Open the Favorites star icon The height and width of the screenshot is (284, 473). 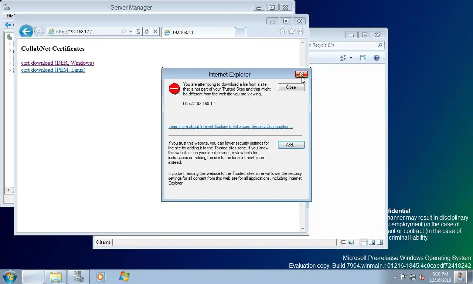pos(291,31)
